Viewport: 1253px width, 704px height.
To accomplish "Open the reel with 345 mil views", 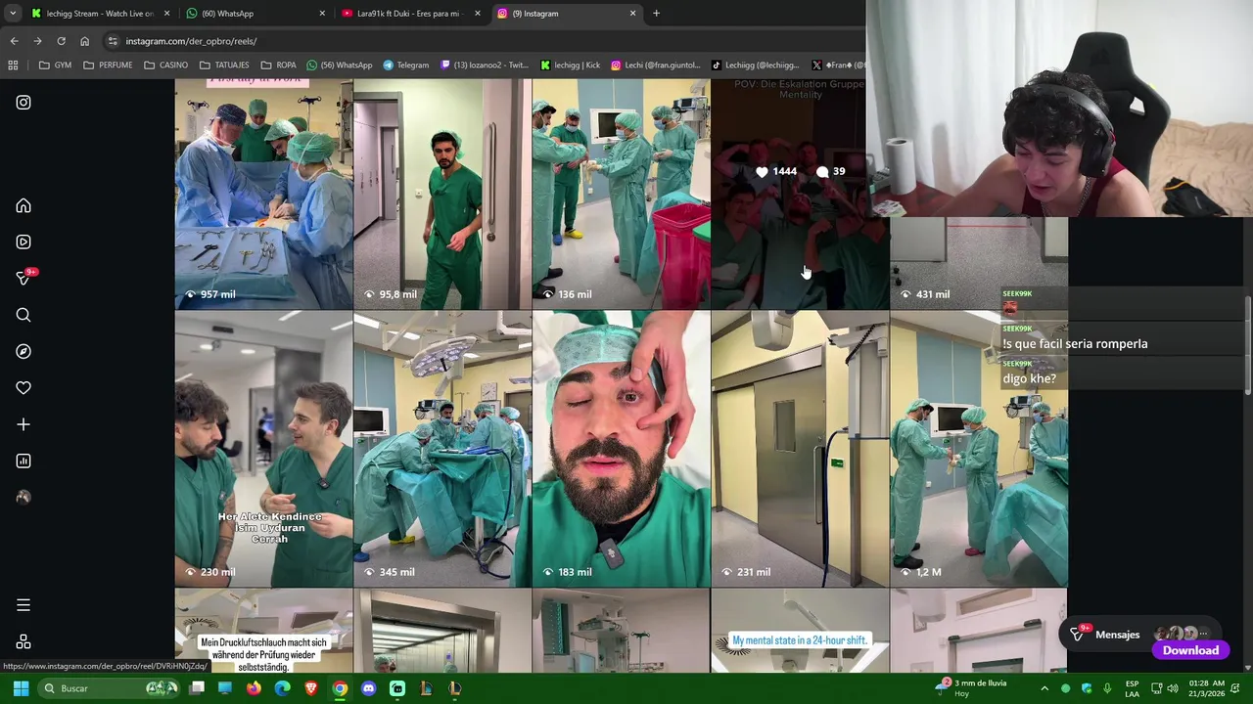I will pyautogui.click(x=442, y=449).
